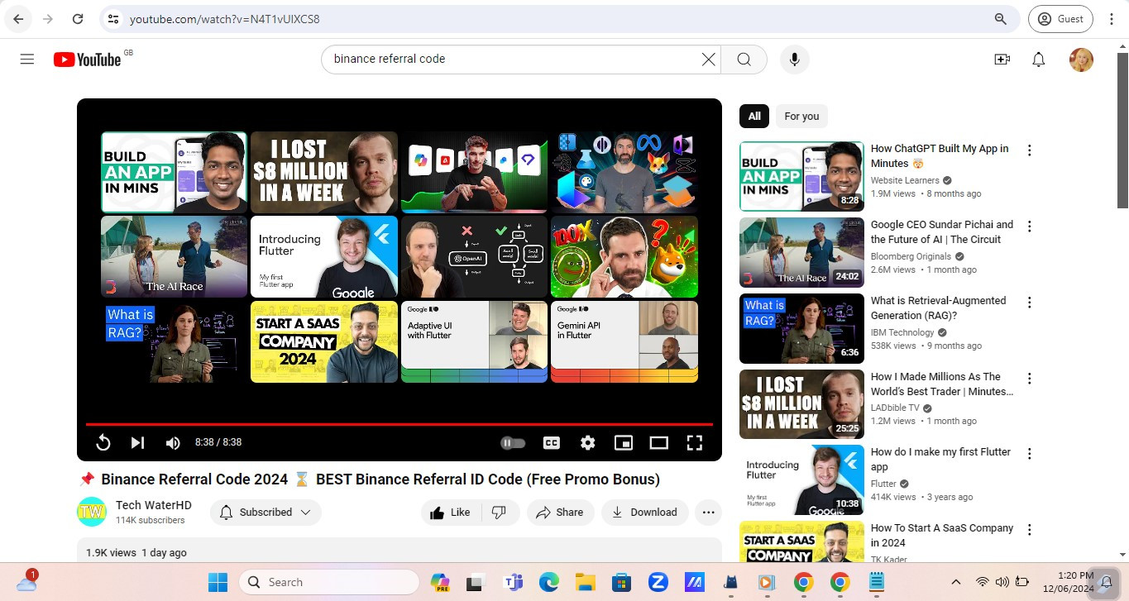Dislike the video with thumbs down
1129x601 pixels.
click(x=500, y=513)
